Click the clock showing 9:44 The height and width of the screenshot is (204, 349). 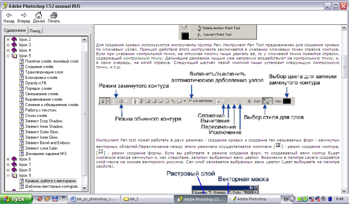point(339,199)
